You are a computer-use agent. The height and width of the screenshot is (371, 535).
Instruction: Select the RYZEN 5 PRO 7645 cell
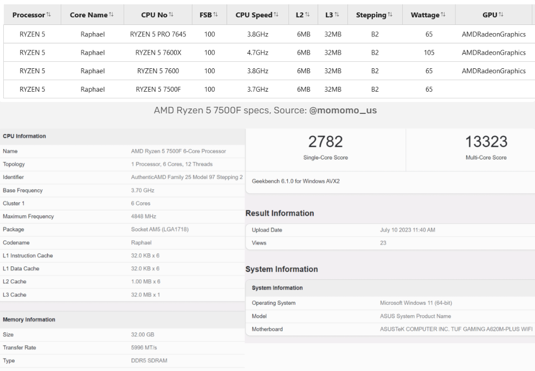pos(158,34)
